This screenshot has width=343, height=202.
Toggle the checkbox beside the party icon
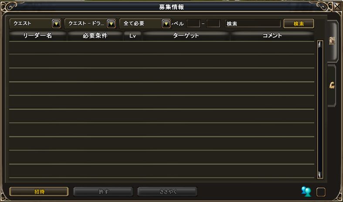[321, 192]
